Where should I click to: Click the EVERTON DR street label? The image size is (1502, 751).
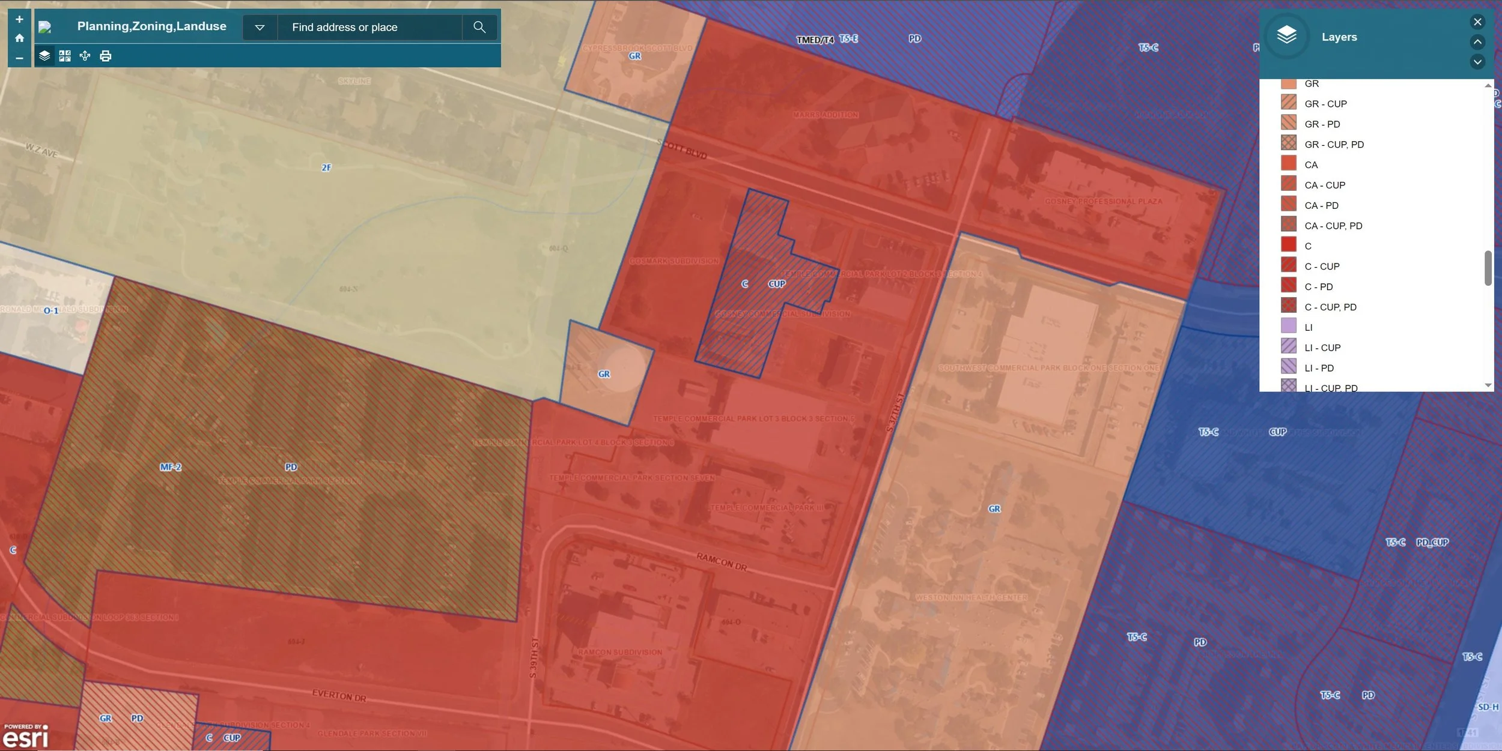(x=339, y=696)
